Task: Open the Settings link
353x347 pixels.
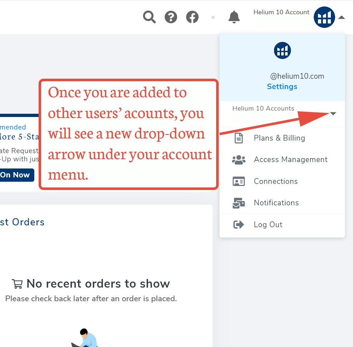Action: (x=282, y=87)
